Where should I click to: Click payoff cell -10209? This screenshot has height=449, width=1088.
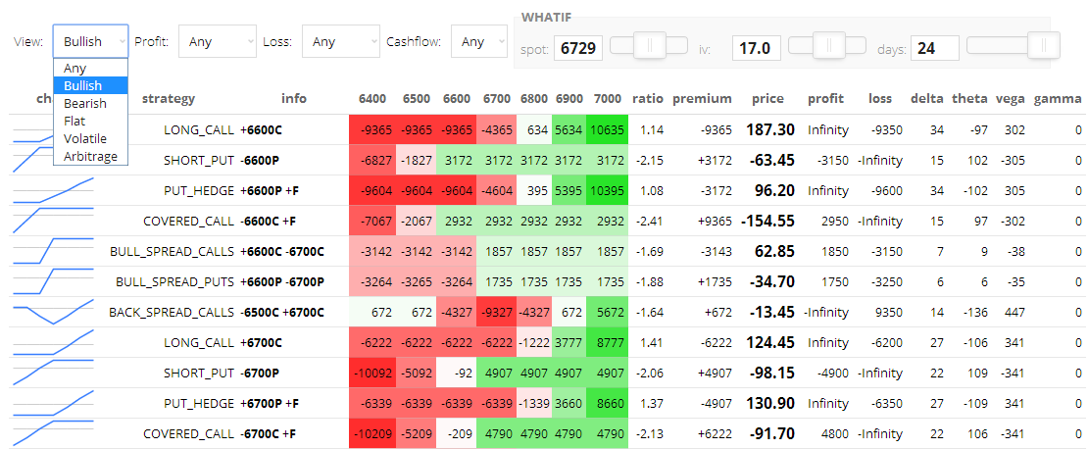click(372, 435)
